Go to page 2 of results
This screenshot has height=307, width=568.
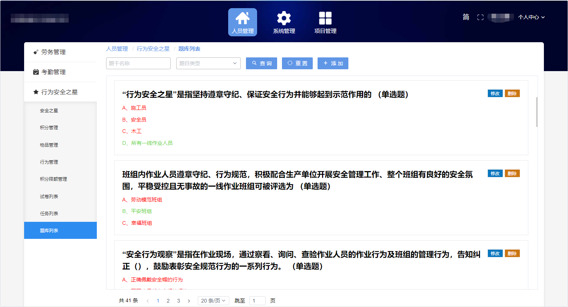pyautogui.click(x=168, y=301)
